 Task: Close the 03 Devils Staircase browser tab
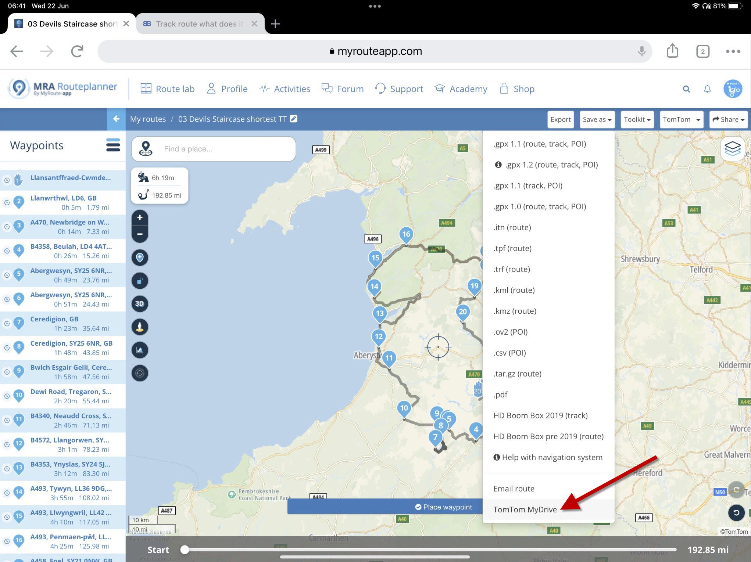[x=126, y=24]
